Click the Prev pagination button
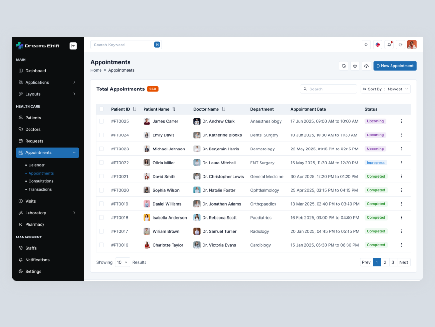 pos(366,262)
